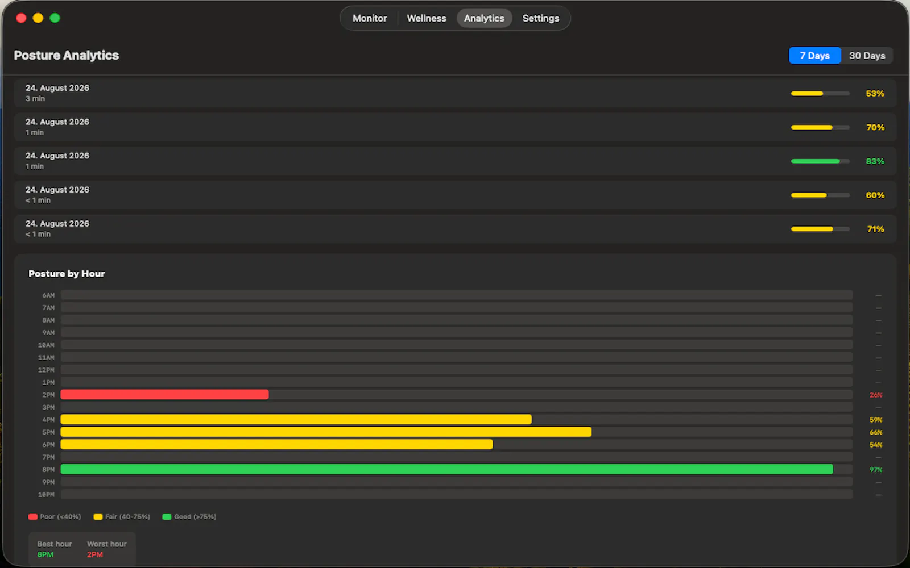Click the Good (>75%) legend label

(x=195, y=517)
